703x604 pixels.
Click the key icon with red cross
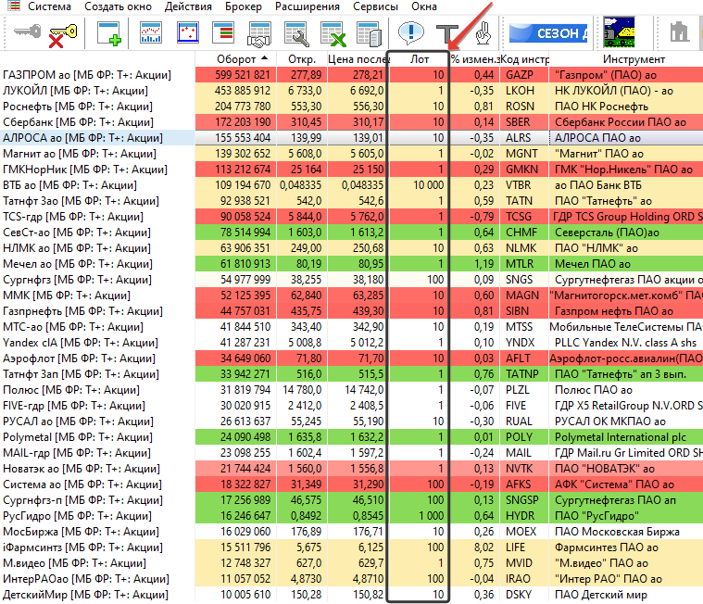[x=63, y=34]
